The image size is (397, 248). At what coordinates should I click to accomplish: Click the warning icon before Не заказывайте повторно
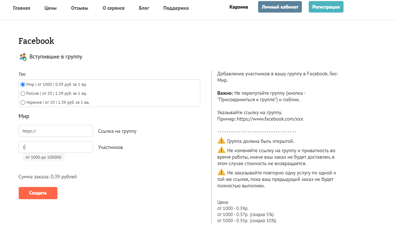click(221, 172)
